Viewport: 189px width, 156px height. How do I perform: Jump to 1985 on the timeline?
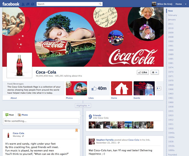coord(171,59)
